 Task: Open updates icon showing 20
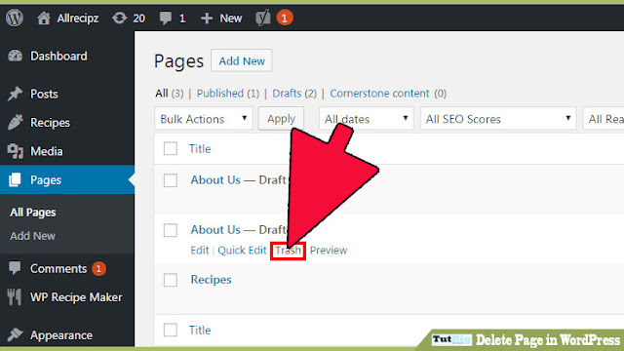(119, 18)
